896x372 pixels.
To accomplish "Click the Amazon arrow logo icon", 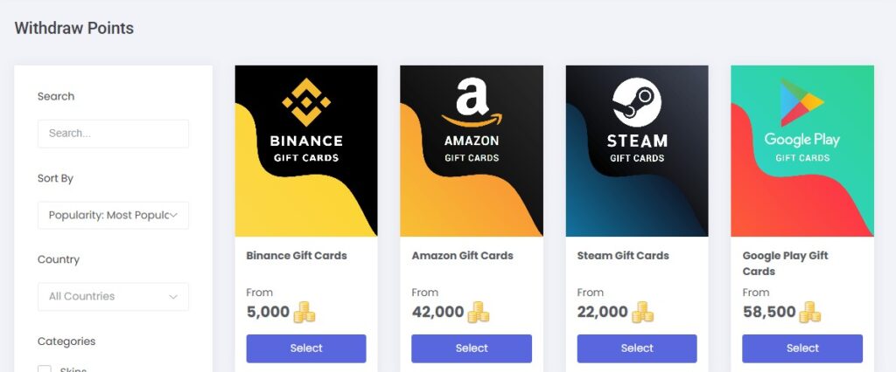I will (472, 102).
